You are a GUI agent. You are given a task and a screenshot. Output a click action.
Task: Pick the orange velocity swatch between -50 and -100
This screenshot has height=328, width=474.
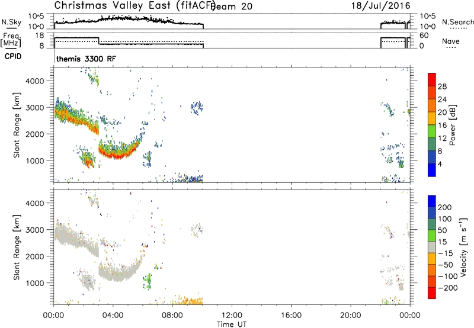point(432,270)
